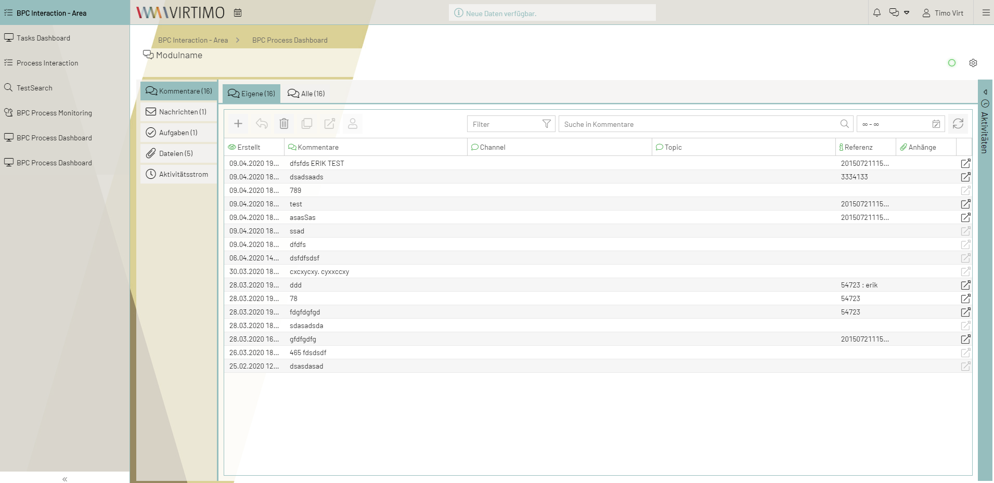Image resolution: width=994 pixels, height=483 pixels.
Task: Open reference link for 'dfsfds ERIK TEST' row
Action: coord(965,163)
